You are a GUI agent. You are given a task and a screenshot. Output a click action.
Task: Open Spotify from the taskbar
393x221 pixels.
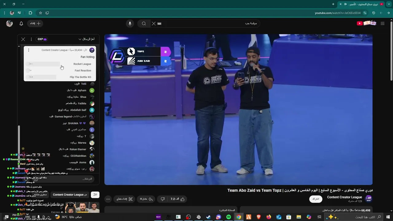point(228,217)
